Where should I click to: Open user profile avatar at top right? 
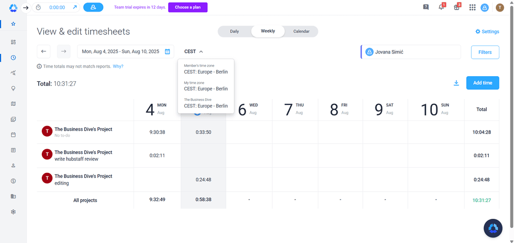[500, 8]
